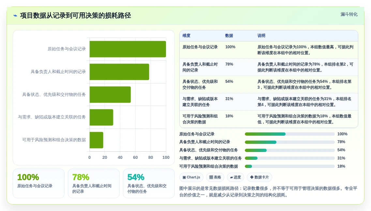Click the 31% progress bar
This screenshot has height=211, width=371.
click(289, 158)
